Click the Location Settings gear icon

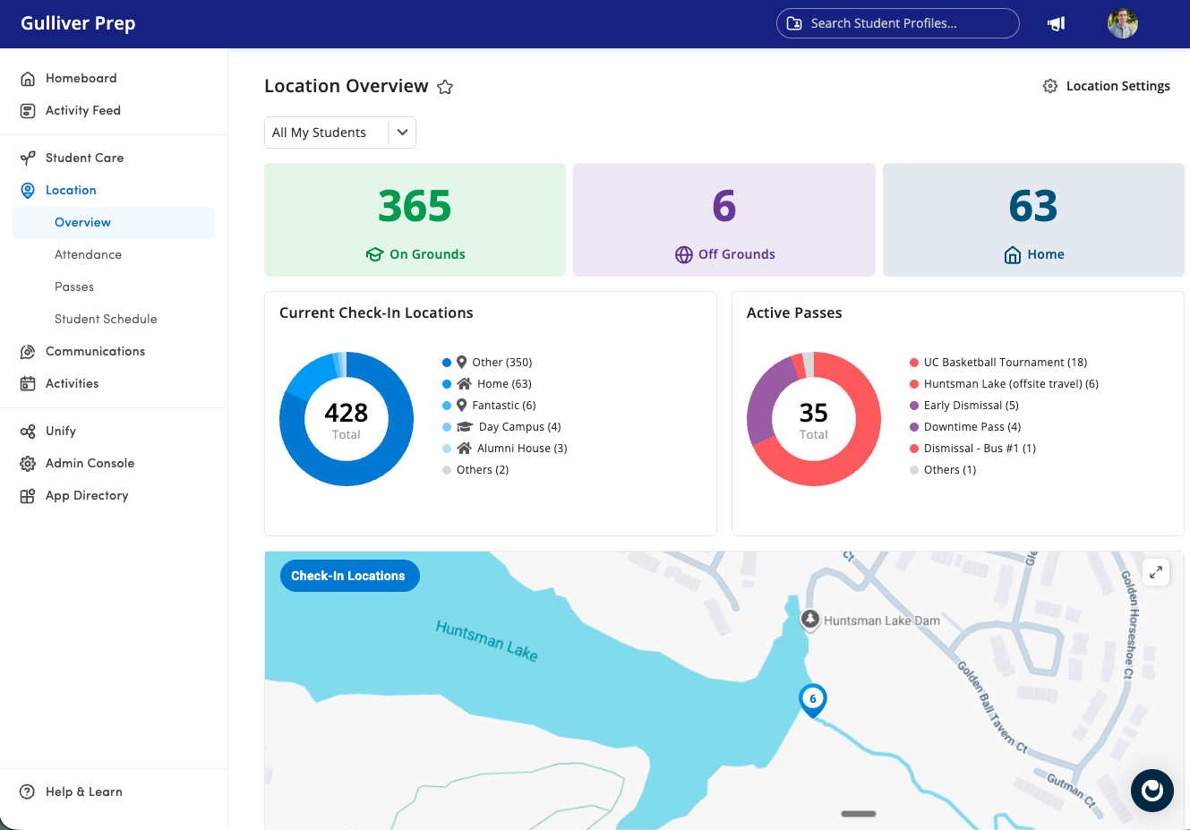(x=1050, y=86)
